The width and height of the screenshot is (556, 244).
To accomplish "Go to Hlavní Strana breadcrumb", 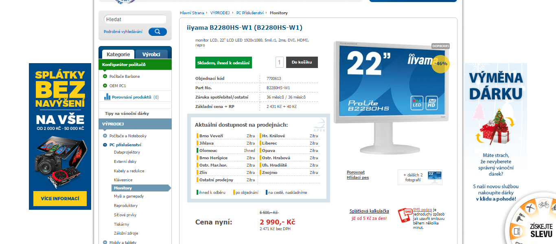I will pyautogui.click(x=192, y=13).
